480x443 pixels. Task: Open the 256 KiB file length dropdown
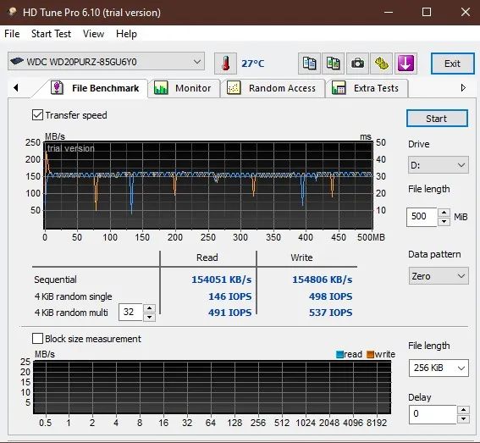(439, 368)
